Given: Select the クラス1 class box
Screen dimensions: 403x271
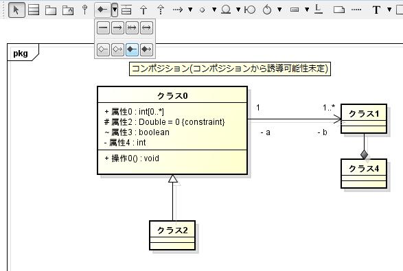Looking at the screenshot, I should [x=364, y=119].
